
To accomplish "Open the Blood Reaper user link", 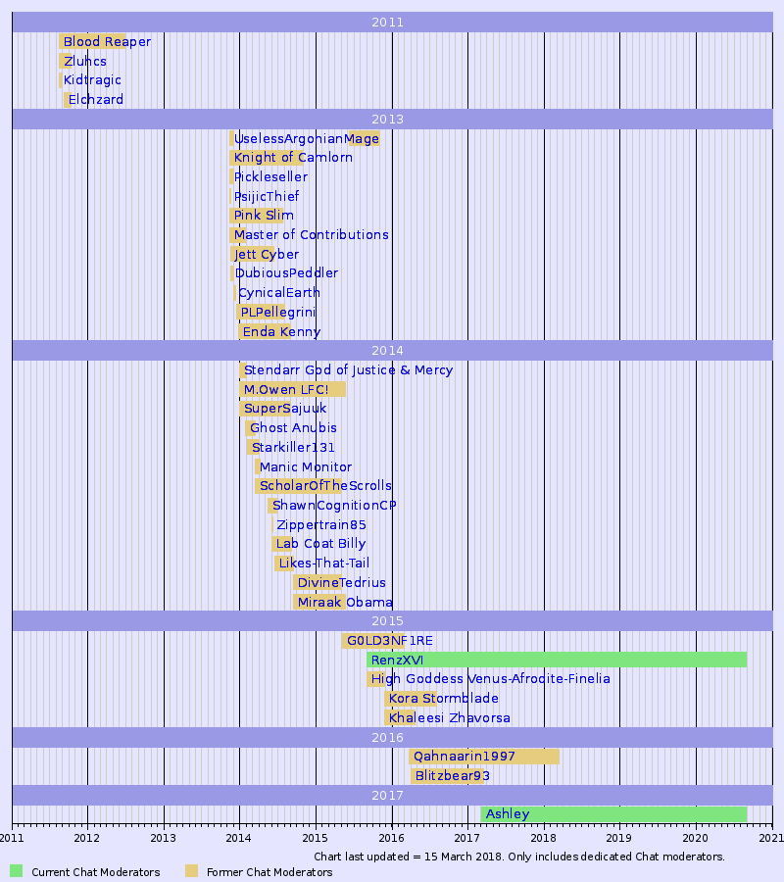I will pyautogui.click(x=106, y=42).
